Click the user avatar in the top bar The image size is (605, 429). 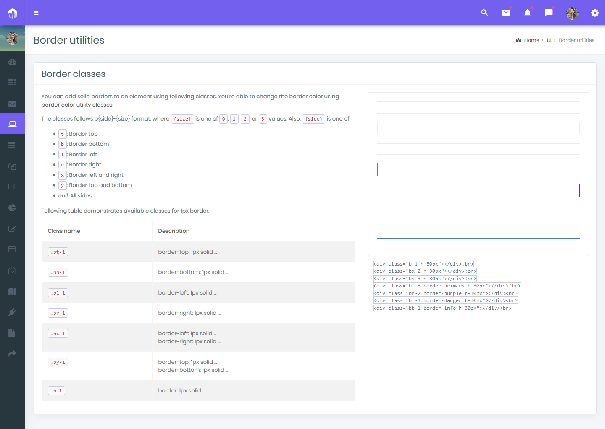click(572, 13)
